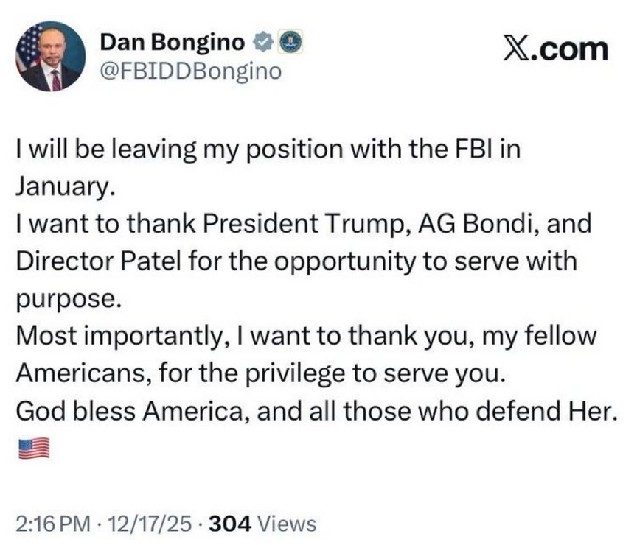Click the FBI seal affiliation badge
The image size is (637, 545).
288,43
